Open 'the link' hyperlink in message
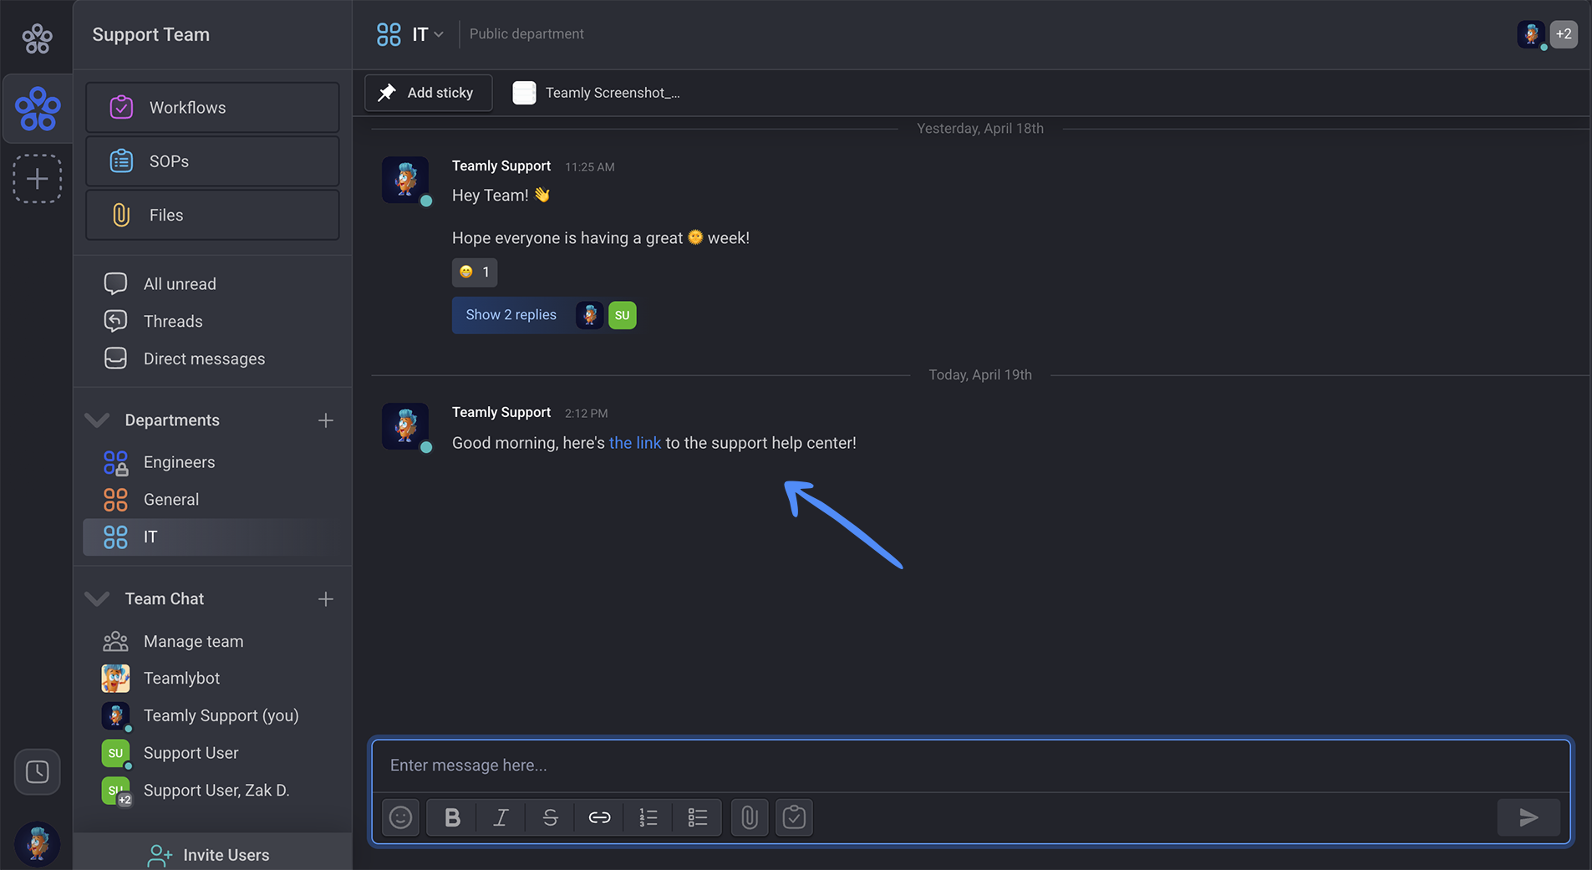 (634, 443)
